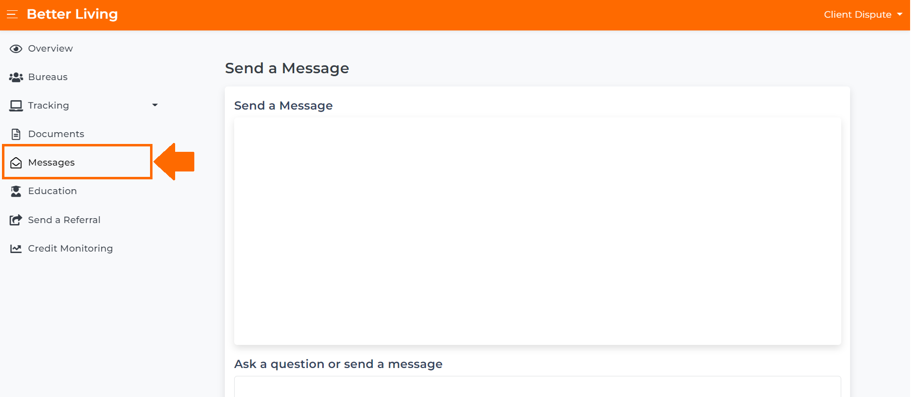Open the Education section
This screenshot has height=397, width=916.
click(52, 191)
